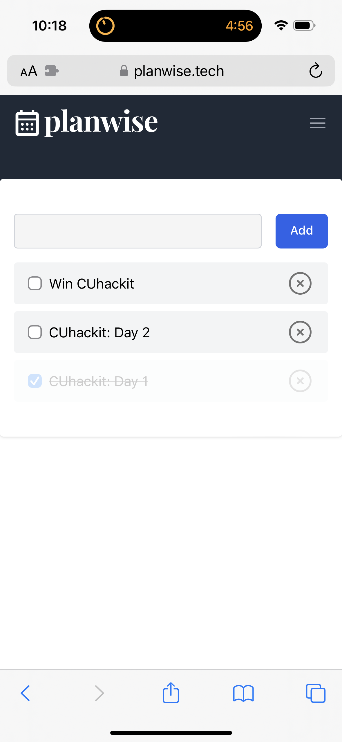Viewport: 342px width, 742px height.
Task: Delete the completed CUhackit: Day 1 task
Action: pos(300,381)
